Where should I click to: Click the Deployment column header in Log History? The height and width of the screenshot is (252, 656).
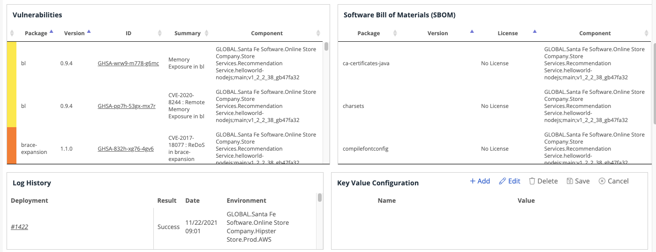[x=30, y=200]
